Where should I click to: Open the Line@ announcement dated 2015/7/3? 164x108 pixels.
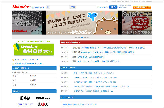pos(113,48)
